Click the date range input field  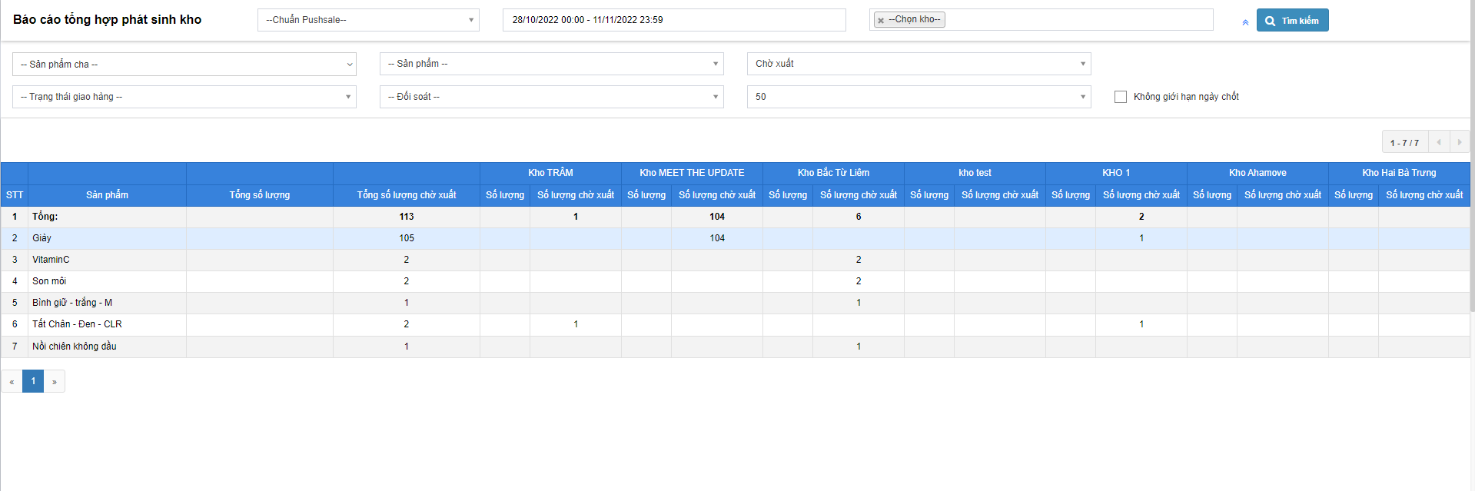point(673,20)
